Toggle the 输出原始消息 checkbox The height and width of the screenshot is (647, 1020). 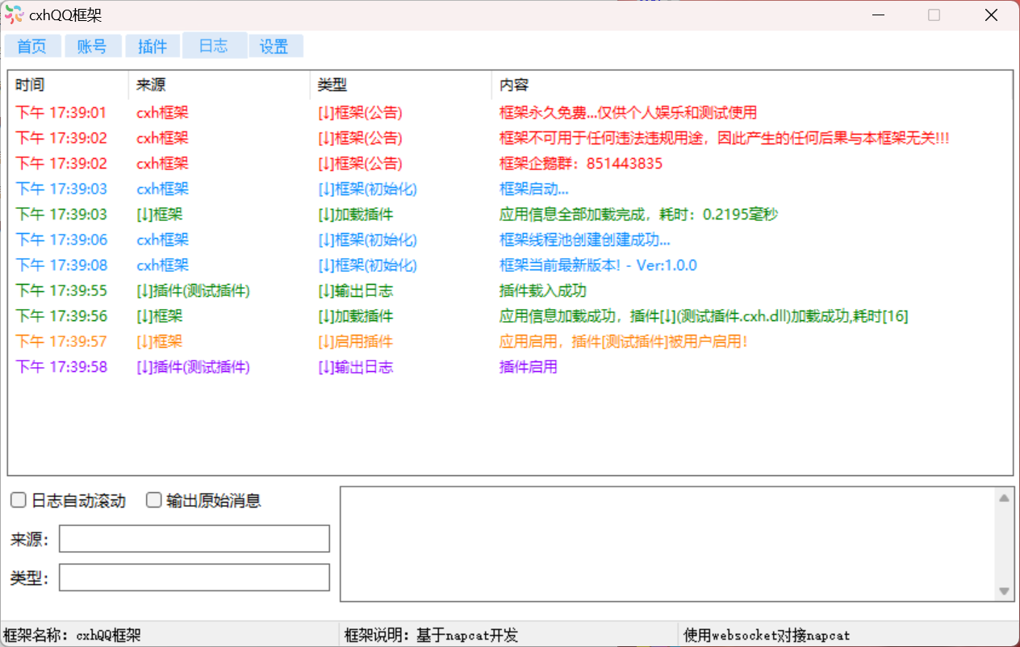[x=154, y=501]
